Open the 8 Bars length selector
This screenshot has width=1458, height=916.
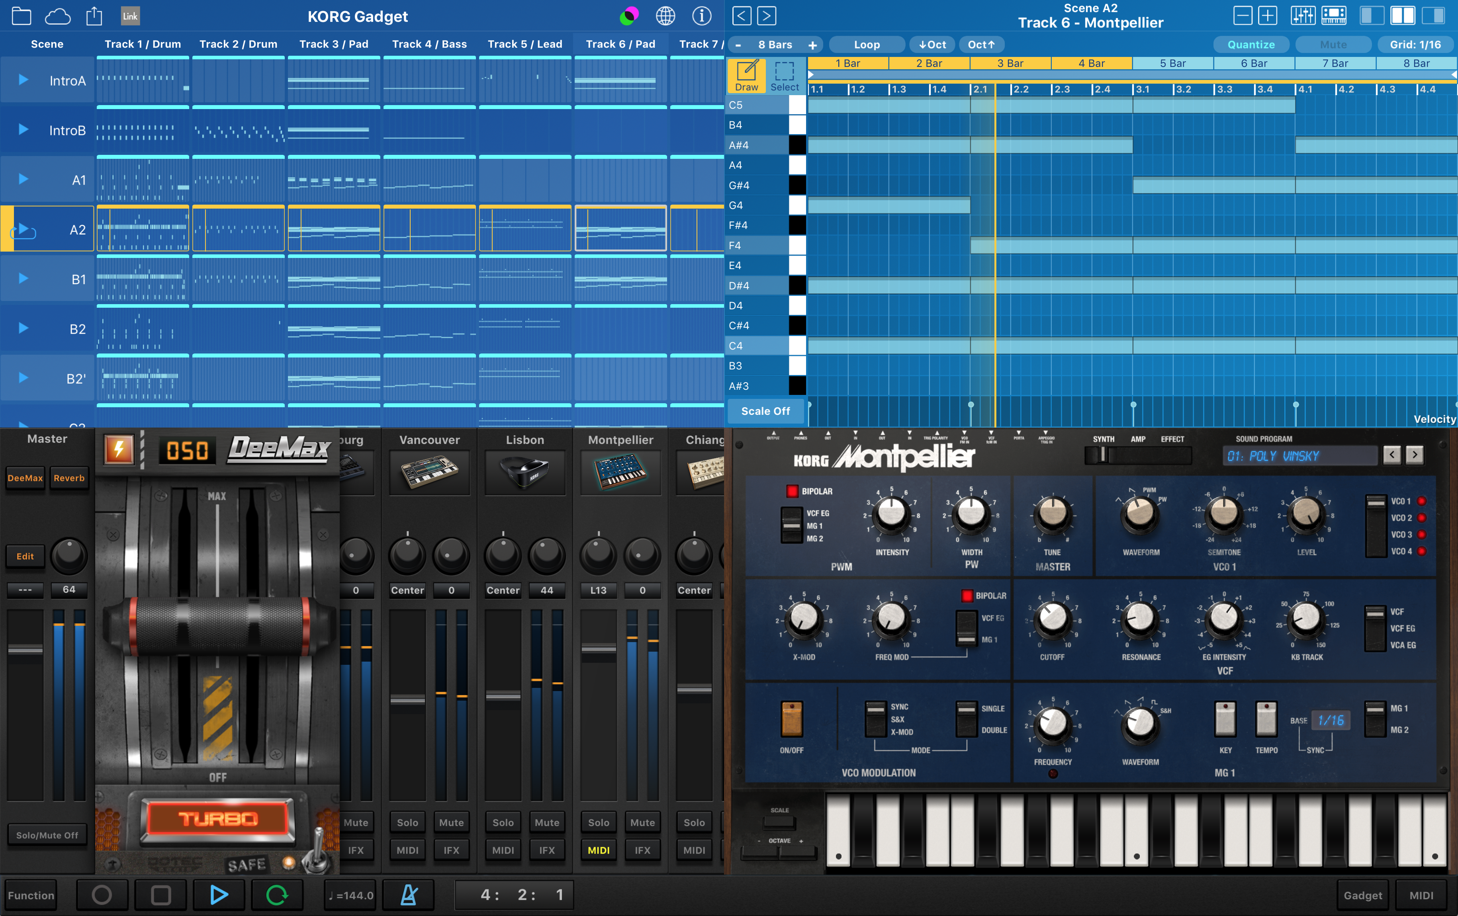775,44
